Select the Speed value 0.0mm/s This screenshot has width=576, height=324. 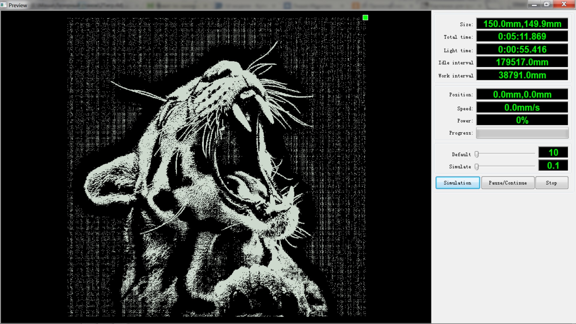click(522, 107)
